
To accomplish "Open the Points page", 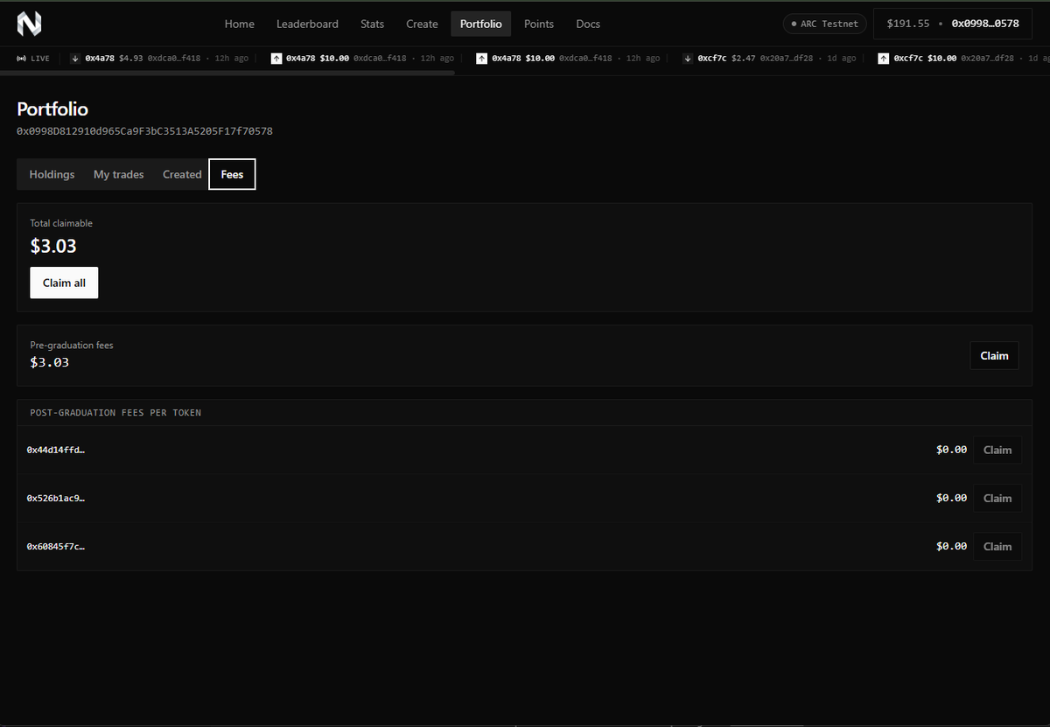I will coord(539,24).
